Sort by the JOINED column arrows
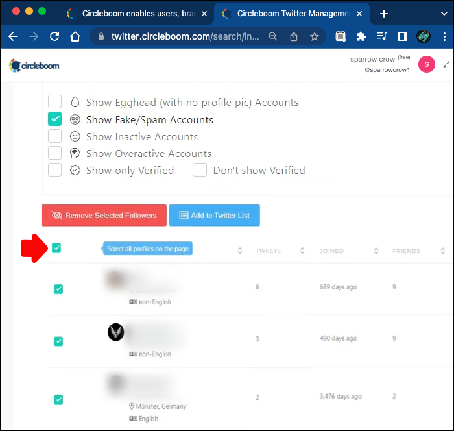This screenshot has height=431, width=454. click(x=376, y=251)
